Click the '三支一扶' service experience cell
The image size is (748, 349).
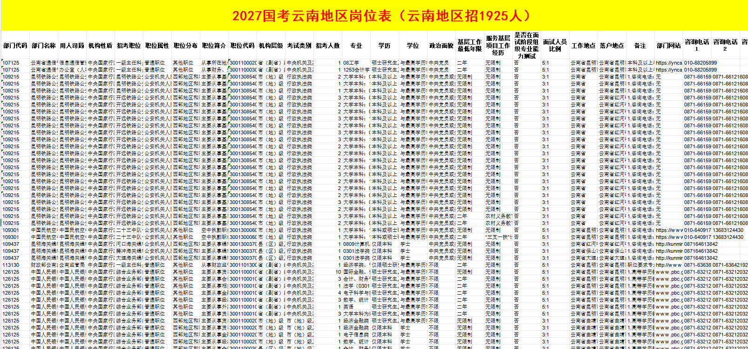tap(498, 237)
